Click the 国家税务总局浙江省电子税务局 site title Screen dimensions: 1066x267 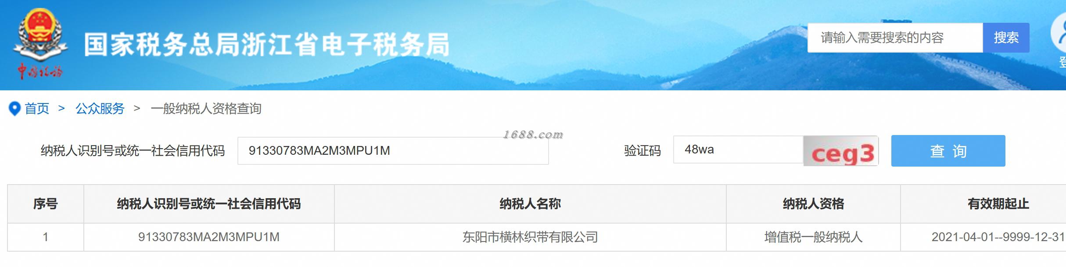pos(267,45)
